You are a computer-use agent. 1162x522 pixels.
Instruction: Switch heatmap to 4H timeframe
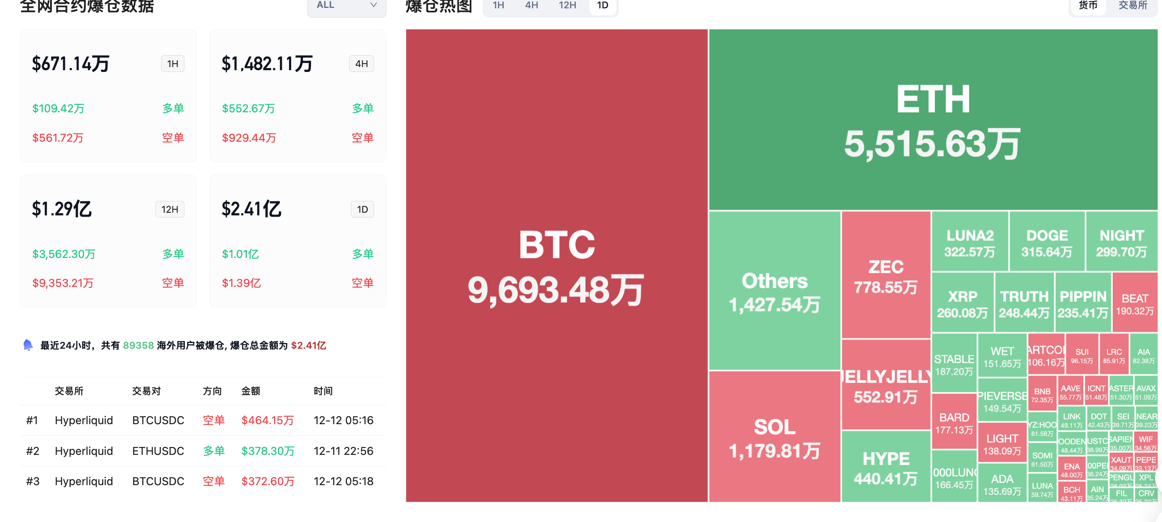pos(531,5)
